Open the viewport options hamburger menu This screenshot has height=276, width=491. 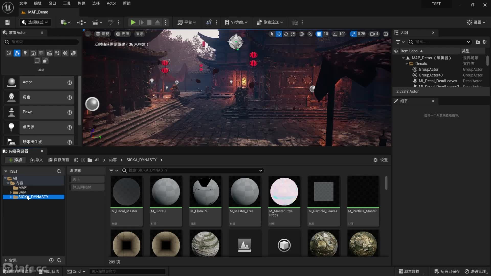pyautogui.click(x=88, y=34)
